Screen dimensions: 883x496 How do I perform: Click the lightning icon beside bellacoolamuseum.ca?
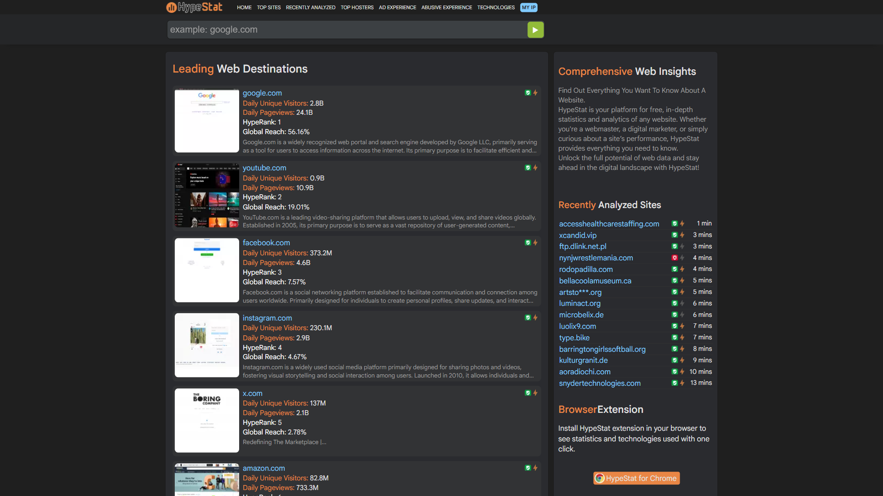[x=682, y=280]
